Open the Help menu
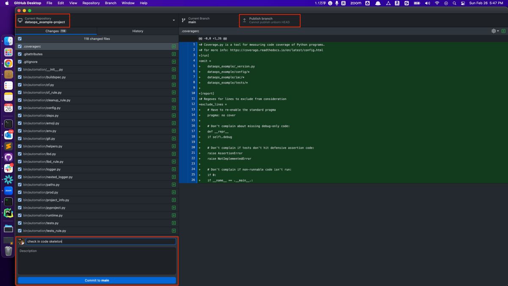The height and width of the screenshot is (286, 508). pos(144,3)
